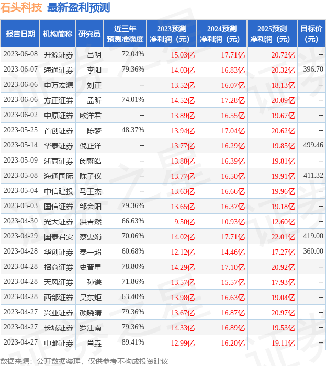Click the 2024预测净利润 column header

point(222,33)
